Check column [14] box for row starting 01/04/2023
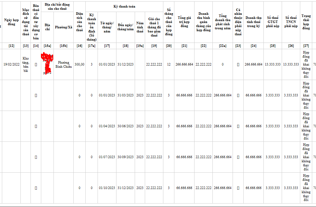Viewport: 316px width, 207px height. coord(36,126)
